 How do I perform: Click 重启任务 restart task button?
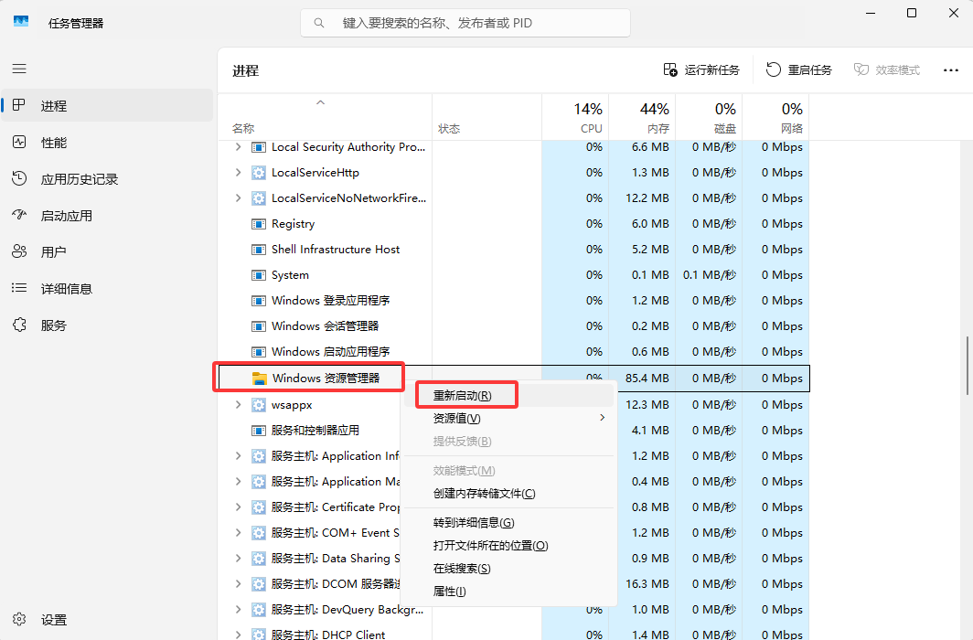[x=798, y=70]
